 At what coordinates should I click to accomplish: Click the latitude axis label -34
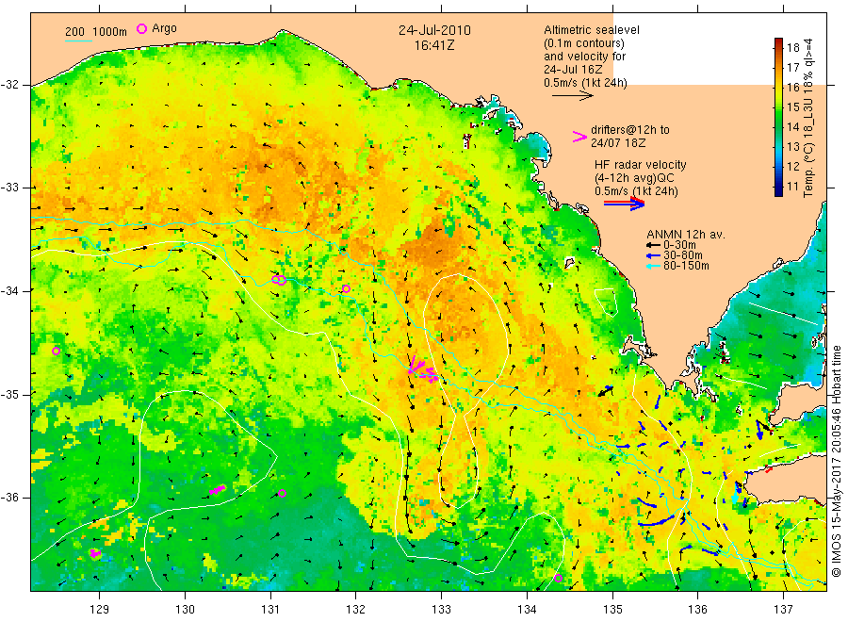point(9,291)
